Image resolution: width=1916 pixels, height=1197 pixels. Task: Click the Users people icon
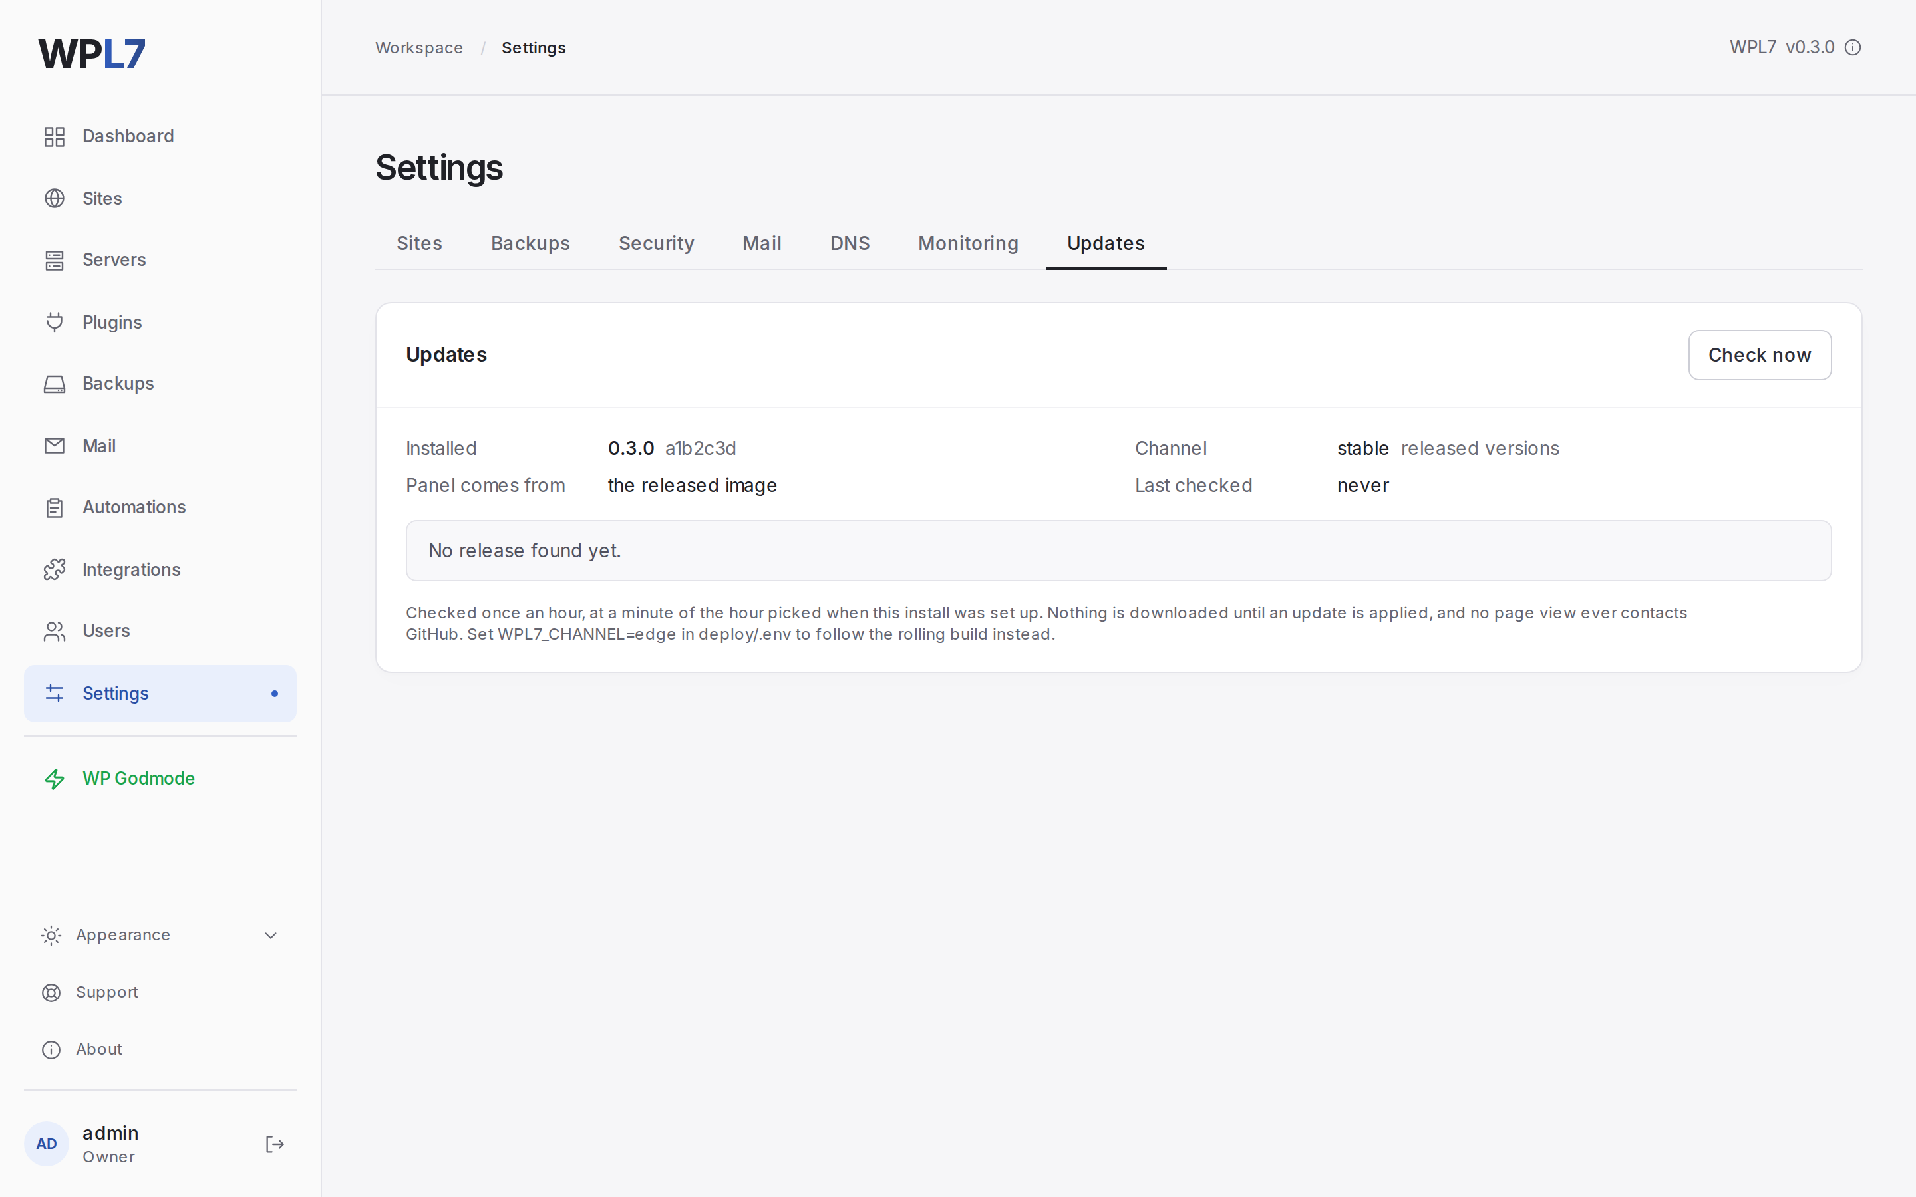(x=54, y=631)
